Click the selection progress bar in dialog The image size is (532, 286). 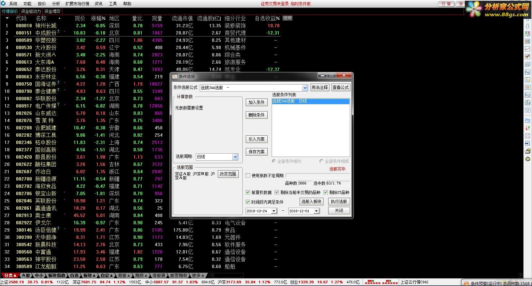point(318,176)
